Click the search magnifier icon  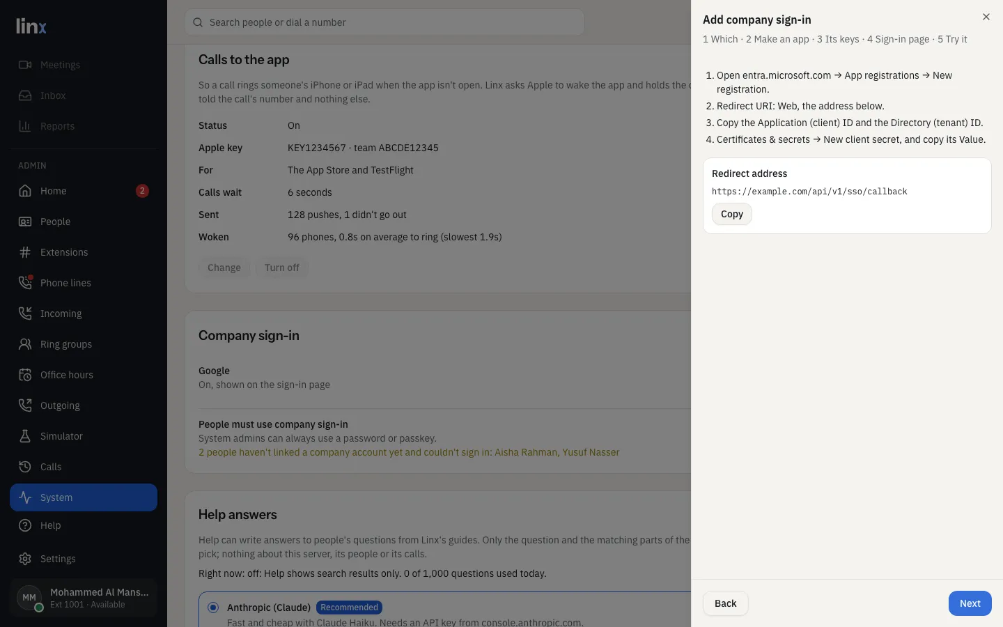pyautogui.click(x=198, y=22)
